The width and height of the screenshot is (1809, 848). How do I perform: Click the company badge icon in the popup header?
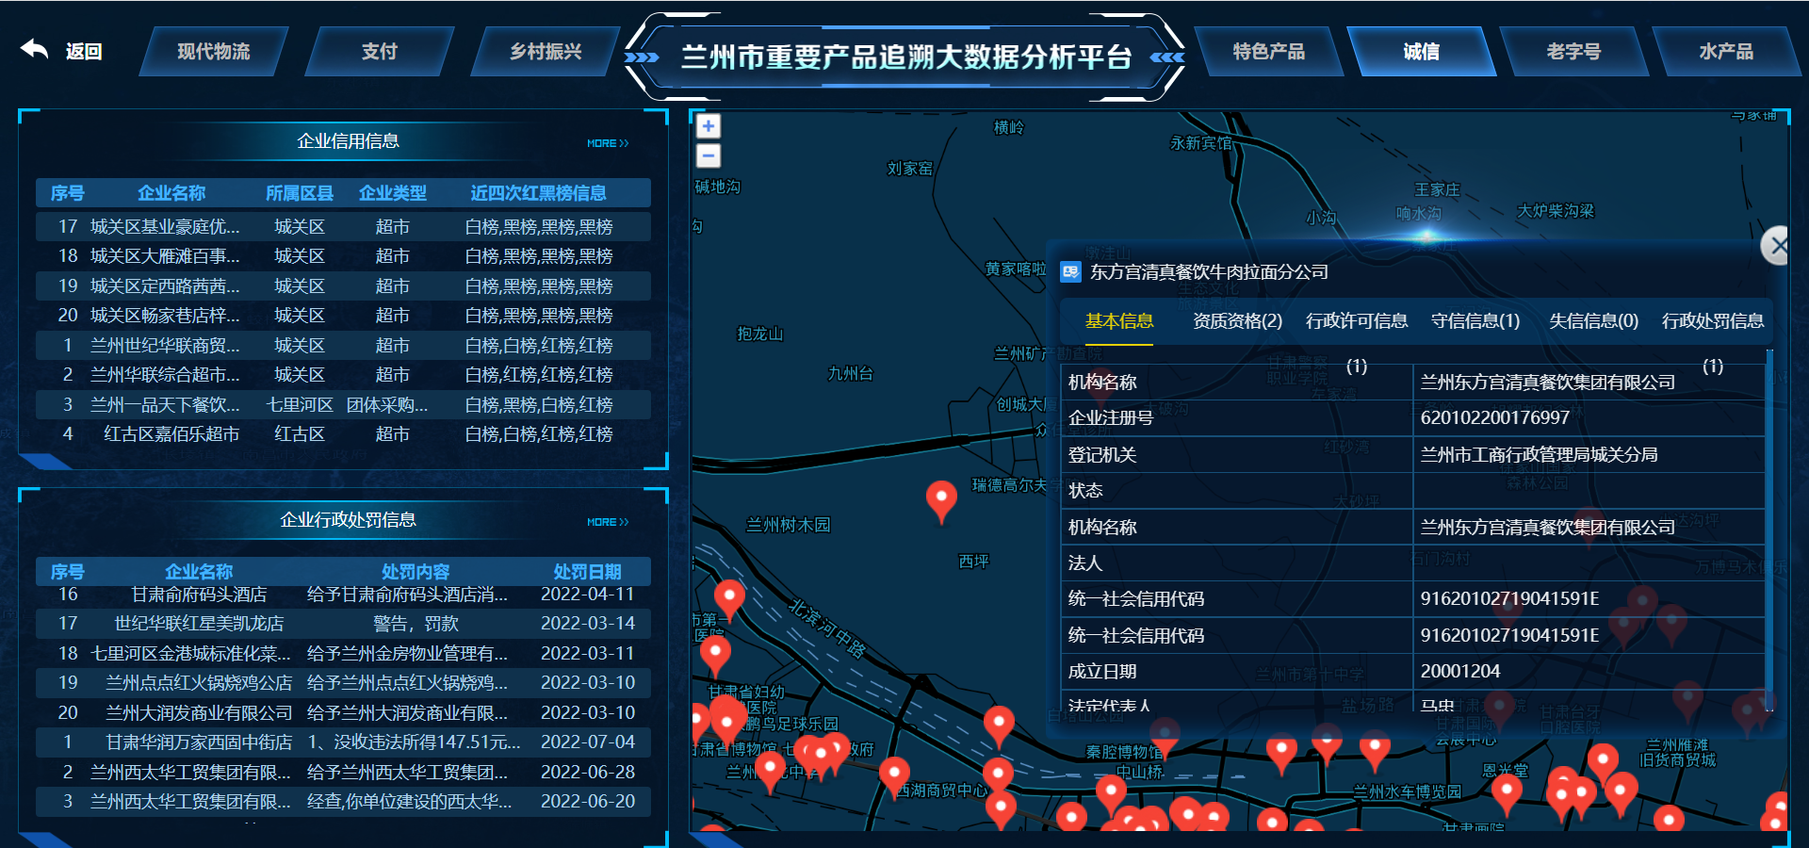1070,270
